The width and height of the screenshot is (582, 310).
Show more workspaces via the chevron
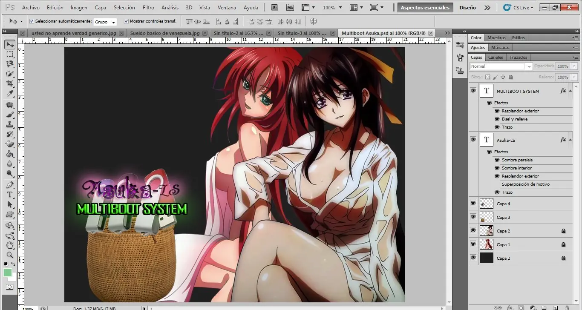487,8
